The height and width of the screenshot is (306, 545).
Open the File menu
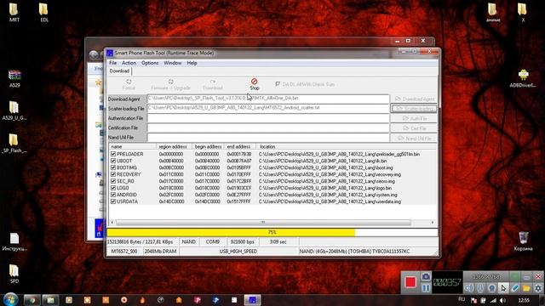tap(113, 63)
